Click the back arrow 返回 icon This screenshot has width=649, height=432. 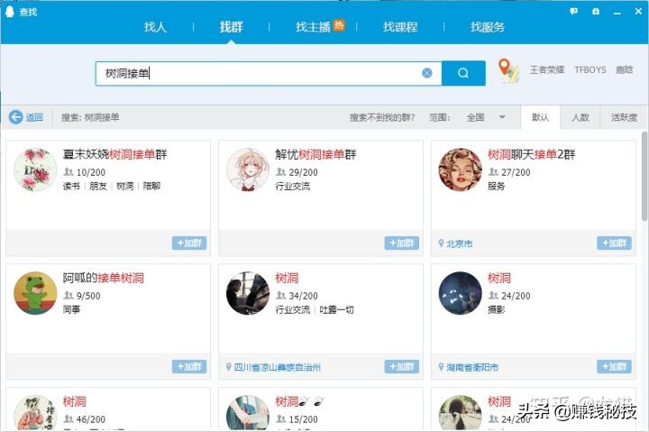pyautogui.click(x=15, y=117)
